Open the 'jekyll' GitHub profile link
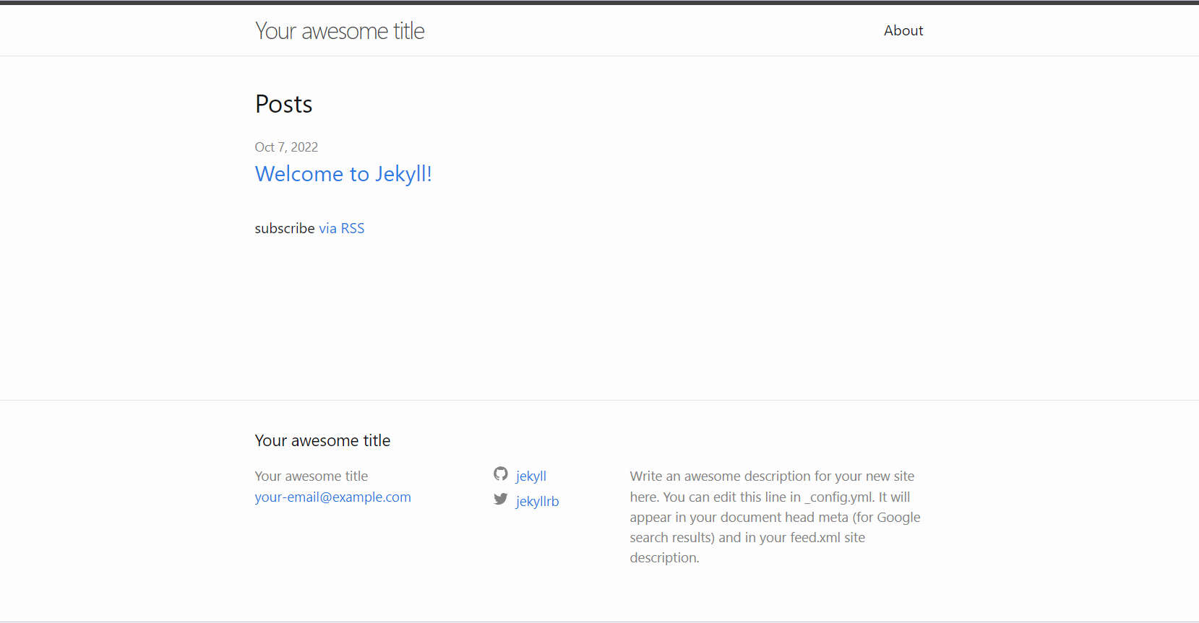 530,476
